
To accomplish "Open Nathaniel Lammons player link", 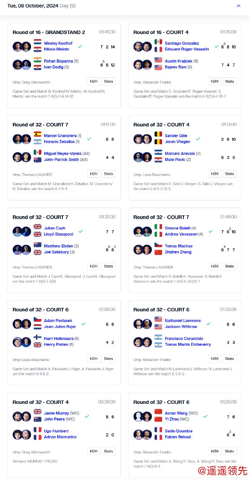I will click(183, 321).
